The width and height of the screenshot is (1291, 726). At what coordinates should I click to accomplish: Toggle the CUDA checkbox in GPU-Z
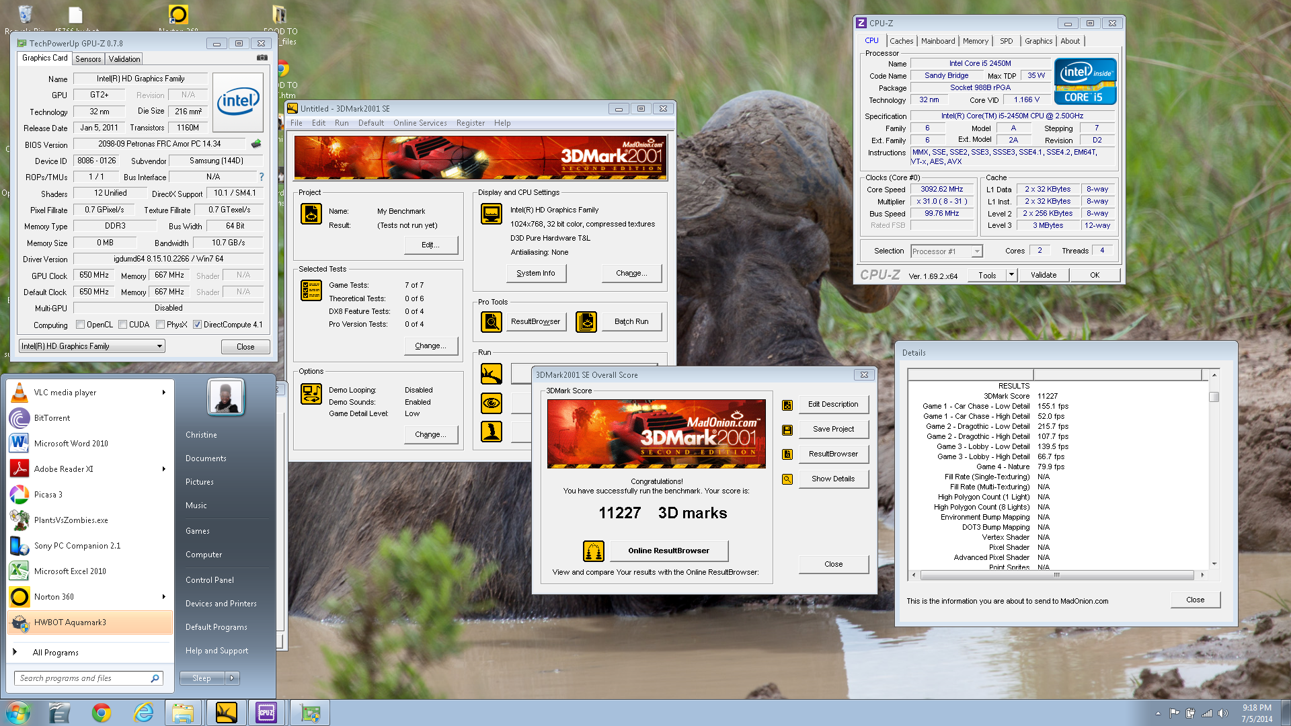[x=123, y=325]
